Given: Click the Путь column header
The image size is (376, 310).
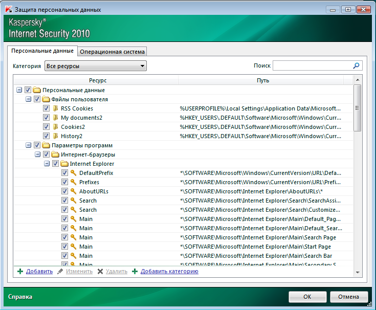Looking at the screenshot, I should (x=263, y=80).
